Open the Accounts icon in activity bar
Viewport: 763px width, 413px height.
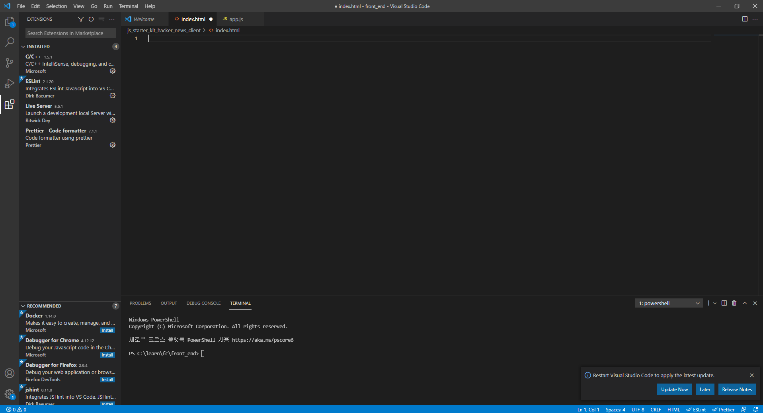point(10,373)
